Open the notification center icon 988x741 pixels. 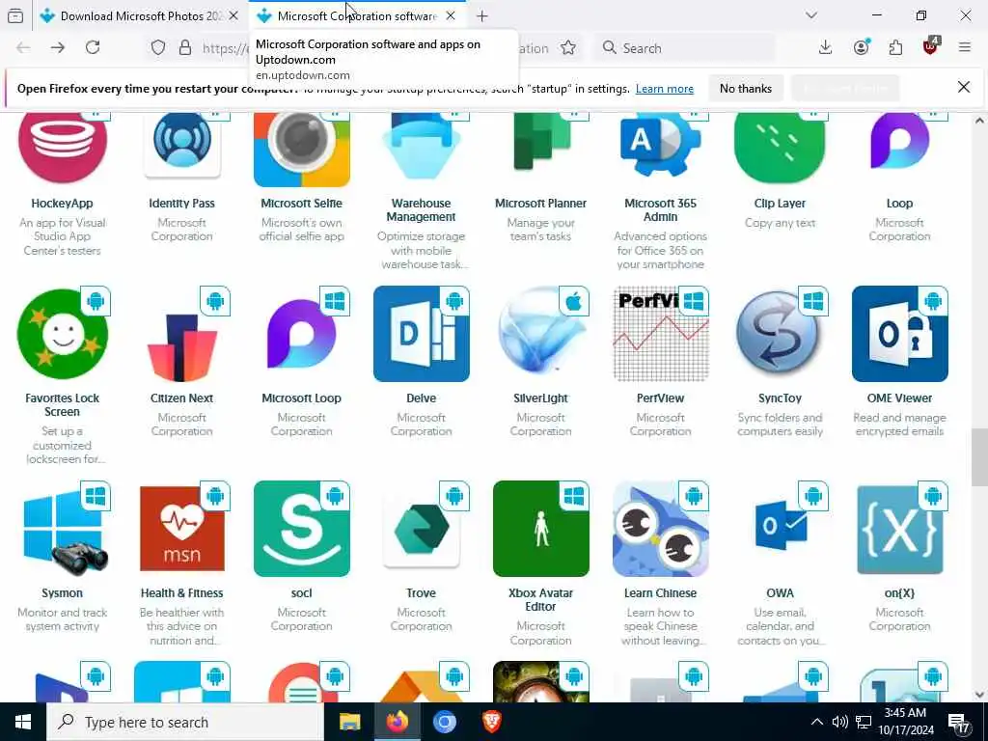(x=959, y=724)
